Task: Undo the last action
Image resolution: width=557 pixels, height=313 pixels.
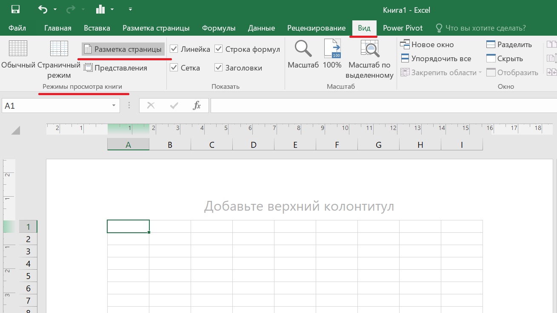Action: (43, 9)
